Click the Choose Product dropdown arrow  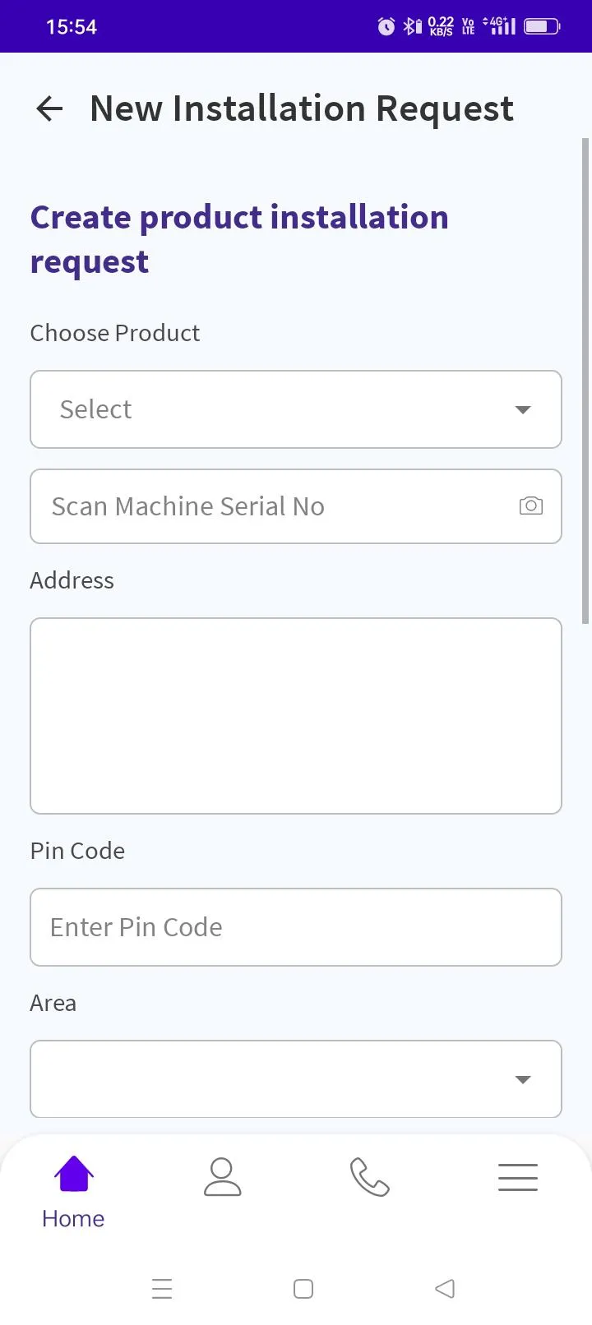point(522,409)
